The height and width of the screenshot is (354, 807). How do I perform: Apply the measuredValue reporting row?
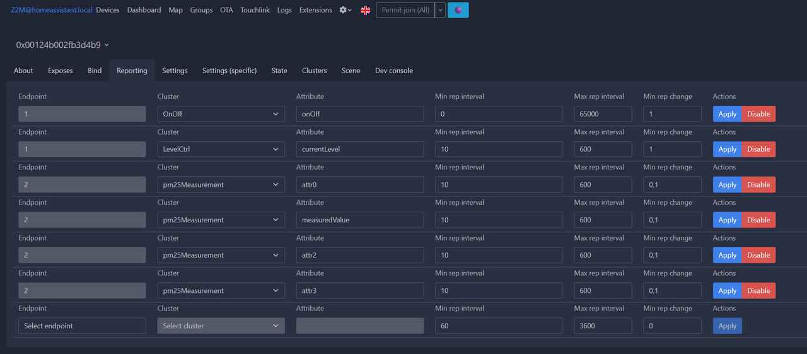pyautogui.click(x=727, y=220)
